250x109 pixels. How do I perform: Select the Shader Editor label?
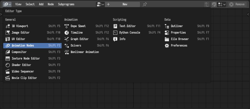tap(21, 65)
